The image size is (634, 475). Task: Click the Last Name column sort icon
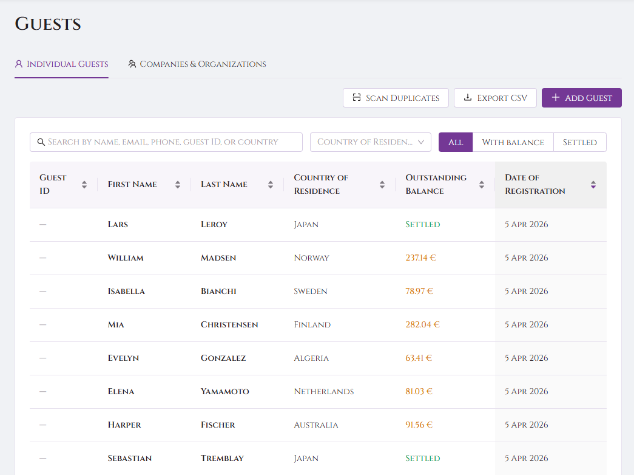point(271,185)
